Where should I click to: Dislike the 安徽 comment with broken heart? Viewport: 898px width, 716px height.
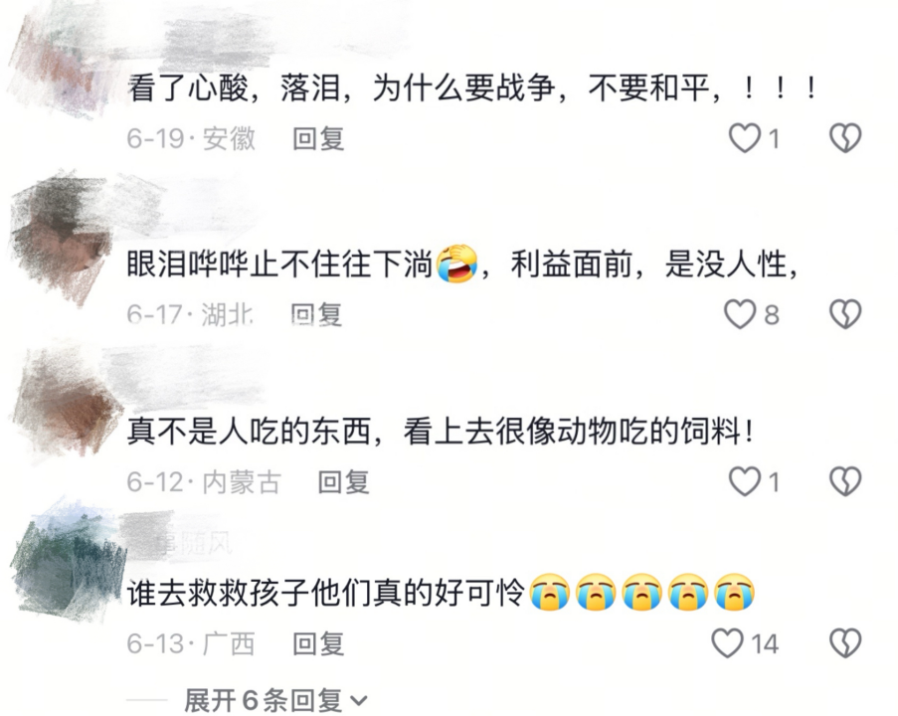(x=845, y=138)
